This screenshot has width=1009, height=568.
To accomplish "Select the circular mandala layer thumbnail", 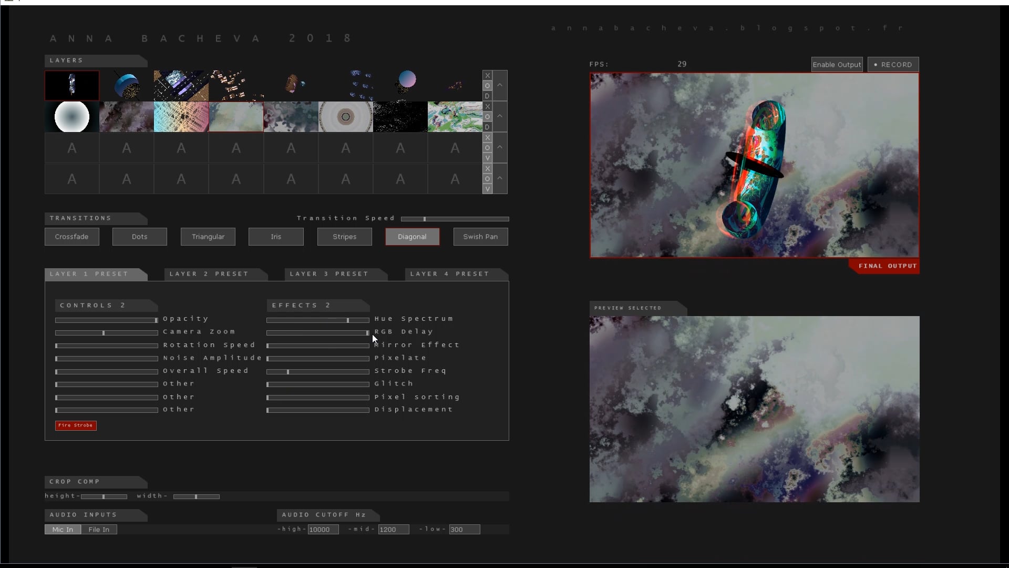I will (345, 117).
